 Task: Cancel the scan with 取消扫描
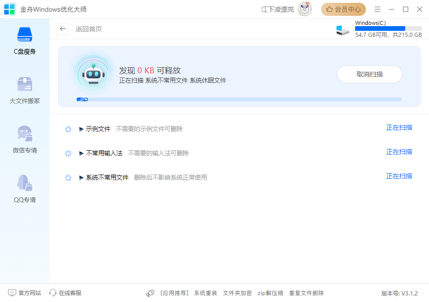tap(369, 74)
